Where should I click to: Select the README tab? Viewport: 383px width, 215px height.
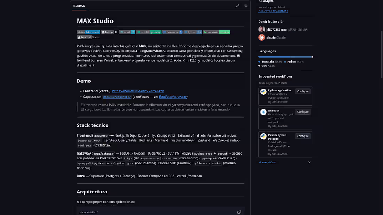click(79, 6)
